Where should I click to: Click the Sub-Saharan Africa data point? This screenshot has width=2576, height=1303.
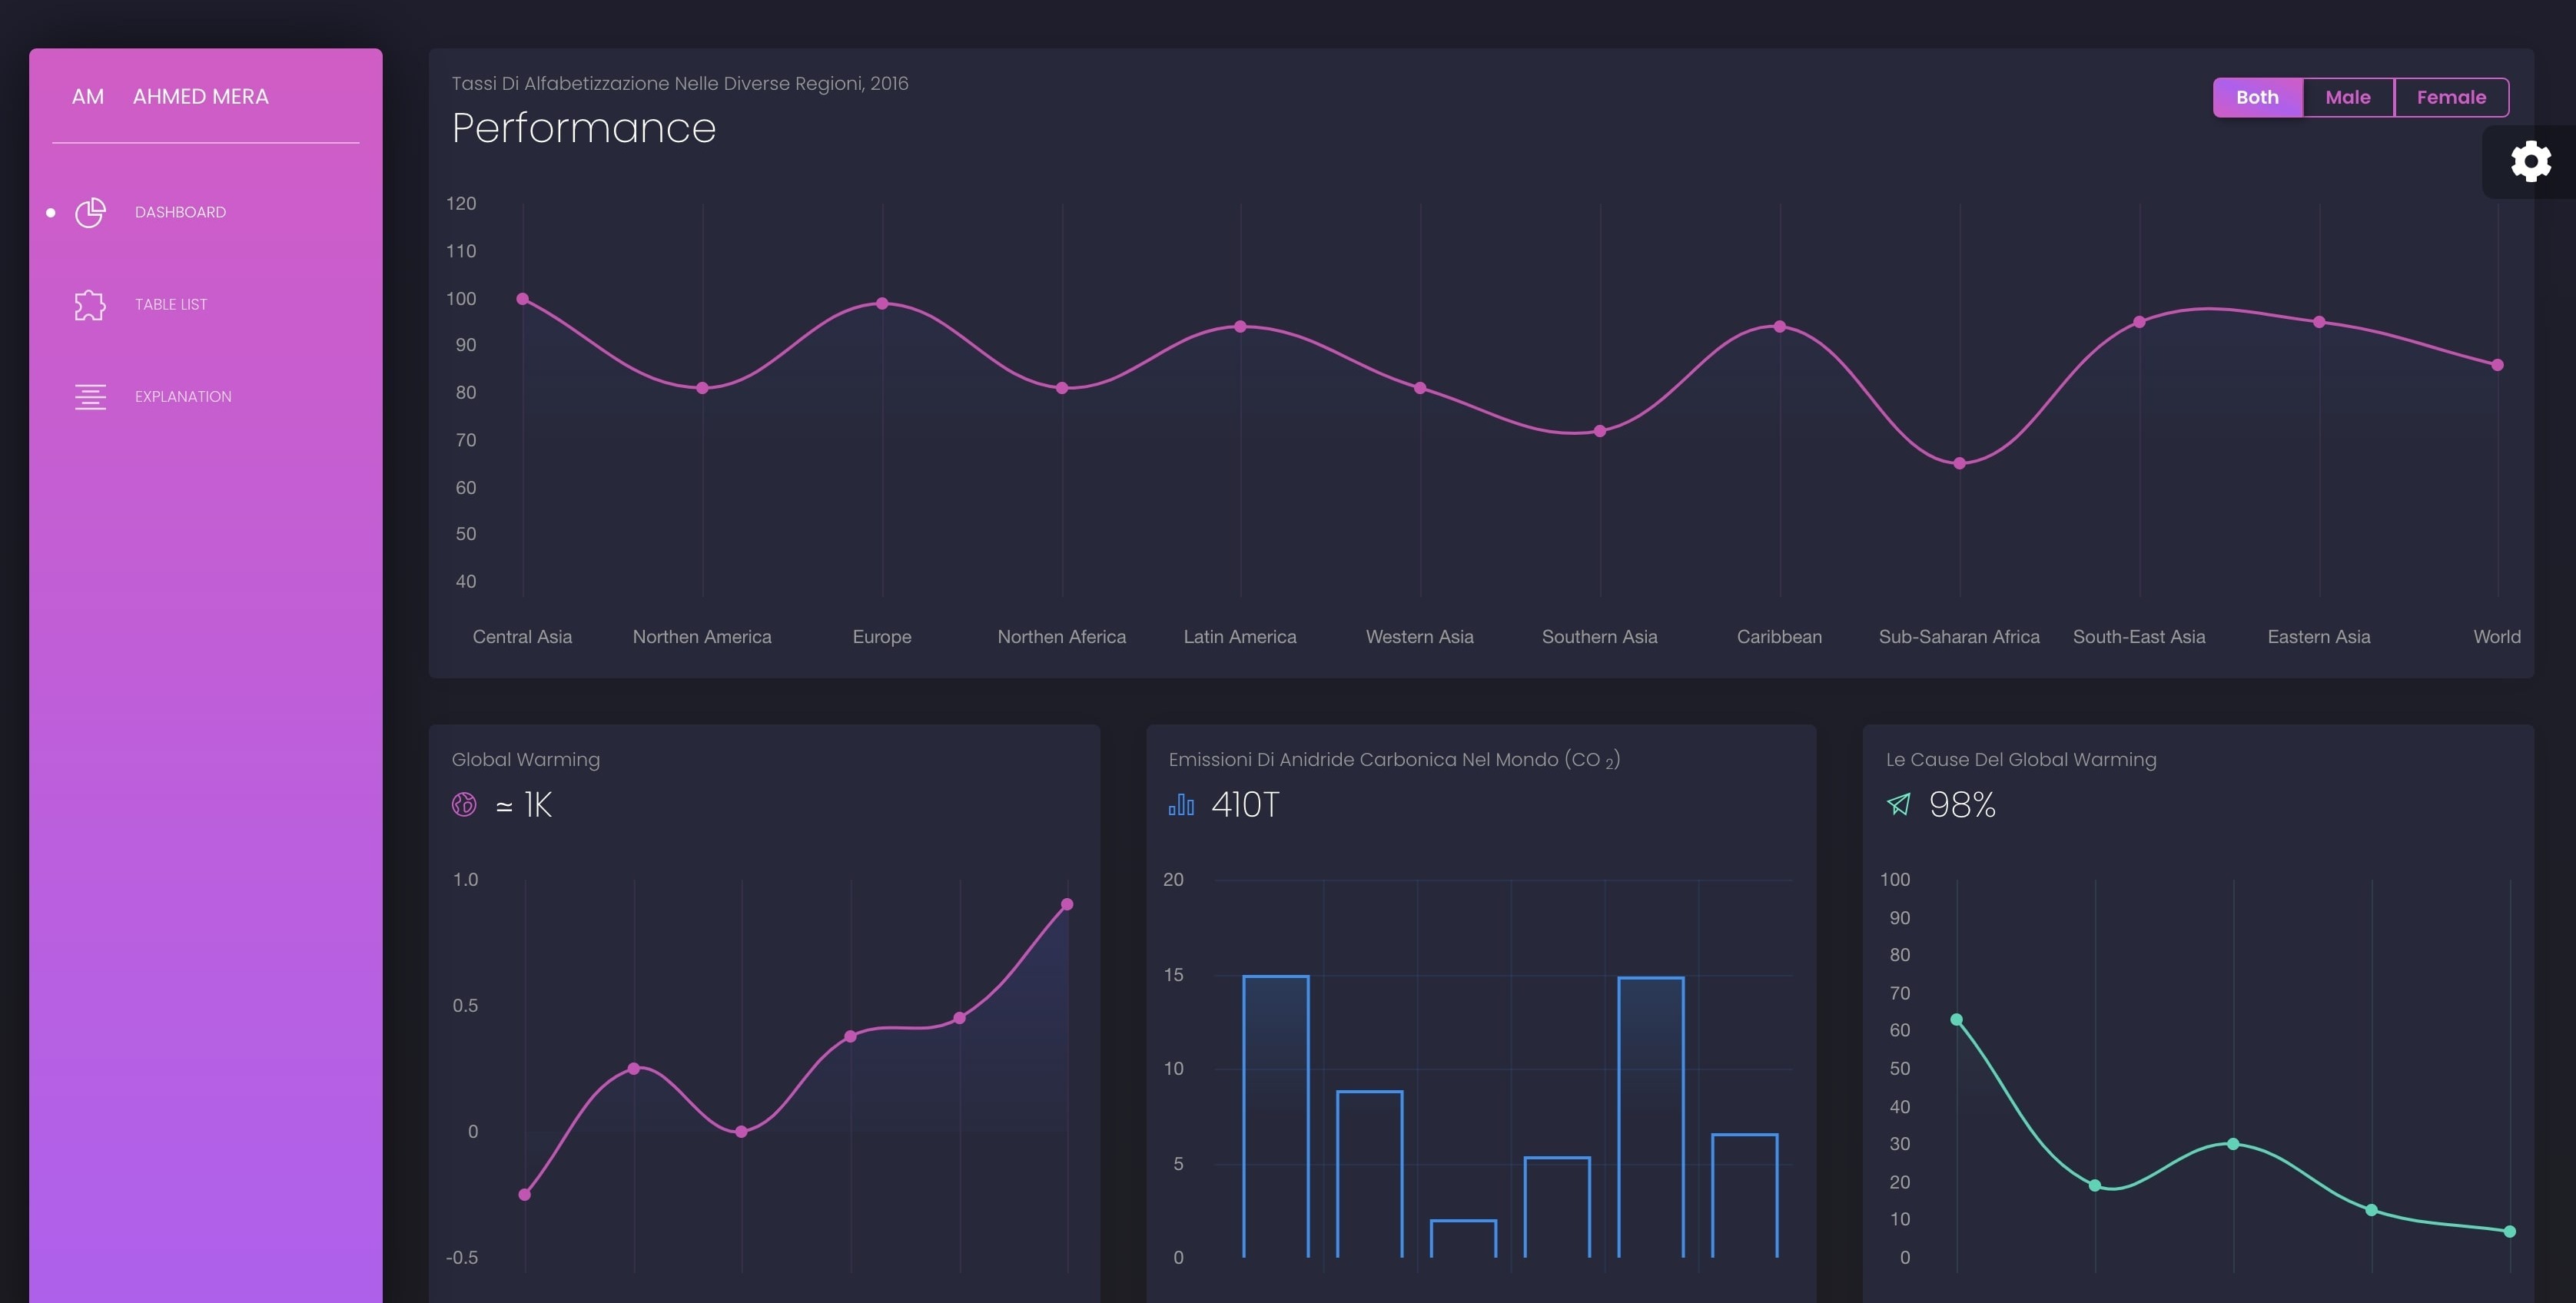(1959, 463)
